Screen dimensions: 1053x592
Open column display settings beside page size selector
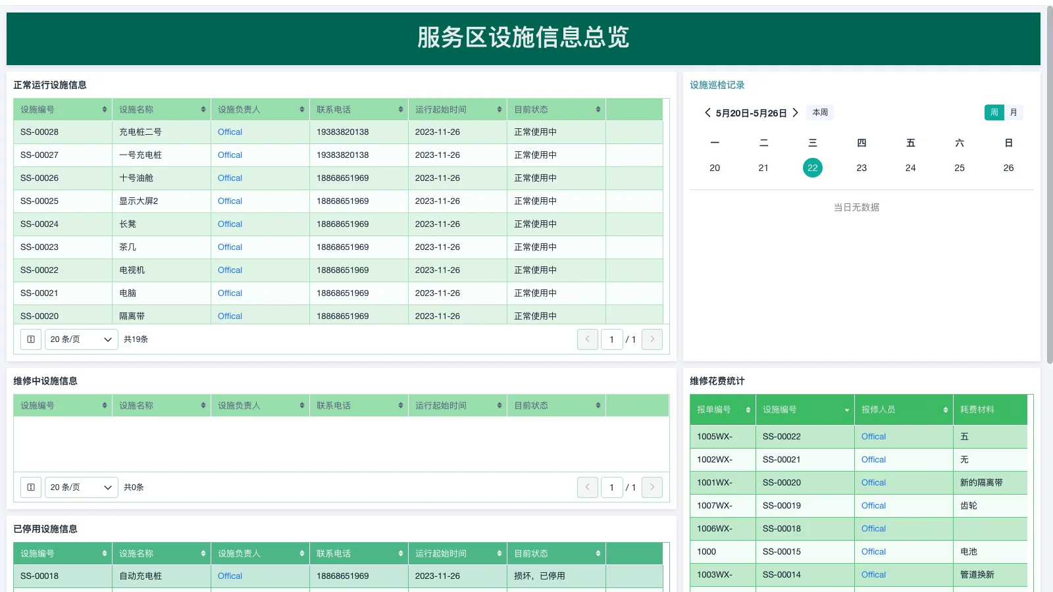pos(30,339)
